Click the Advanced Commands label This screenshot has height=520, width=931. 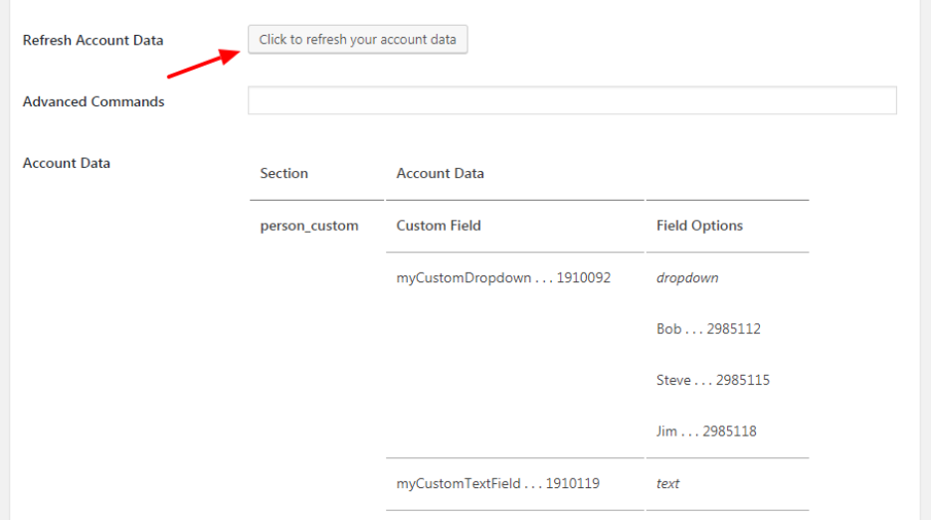93,101
